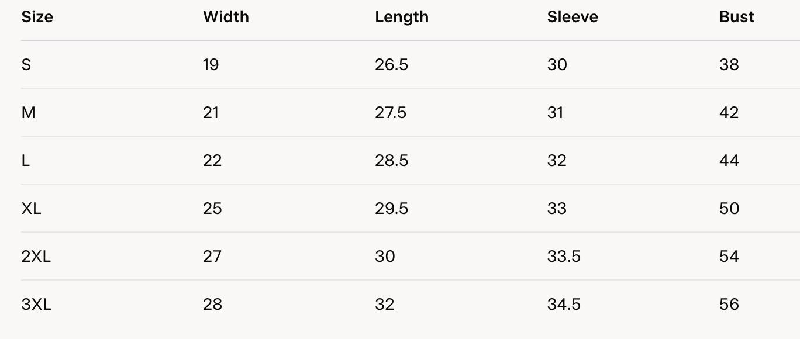This screenshot has width=800, height=339.
Task: Select the XL size row label
Action: click(x=31, y=209)
